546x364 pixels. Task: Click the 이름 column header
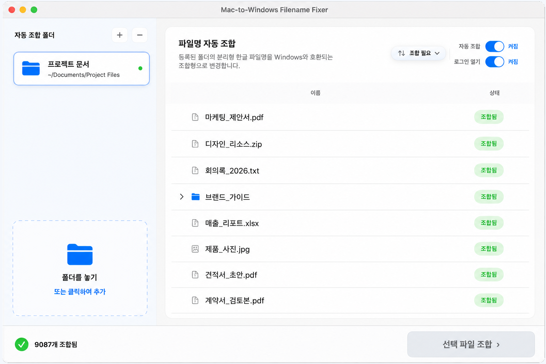point(316,93)
